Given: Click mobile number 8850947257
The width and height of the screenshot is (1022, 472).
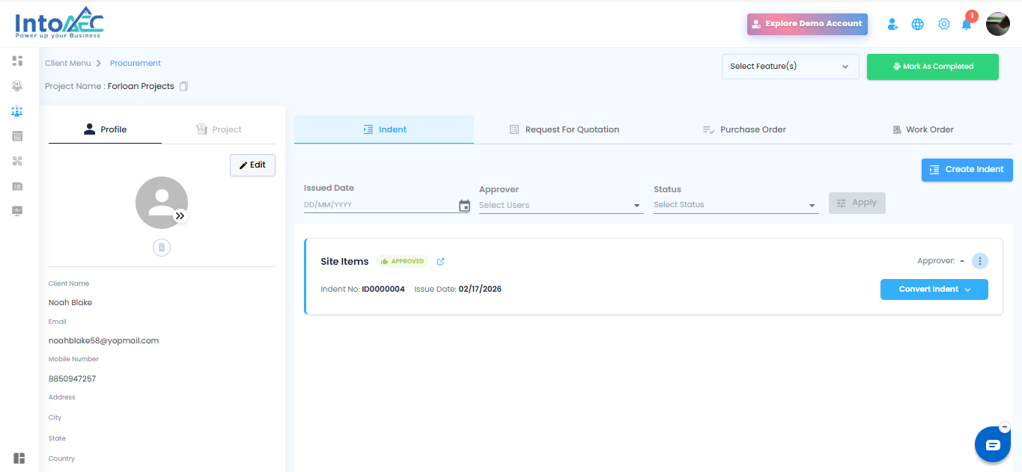Looking at the screenshot, I should pos(73,378).
